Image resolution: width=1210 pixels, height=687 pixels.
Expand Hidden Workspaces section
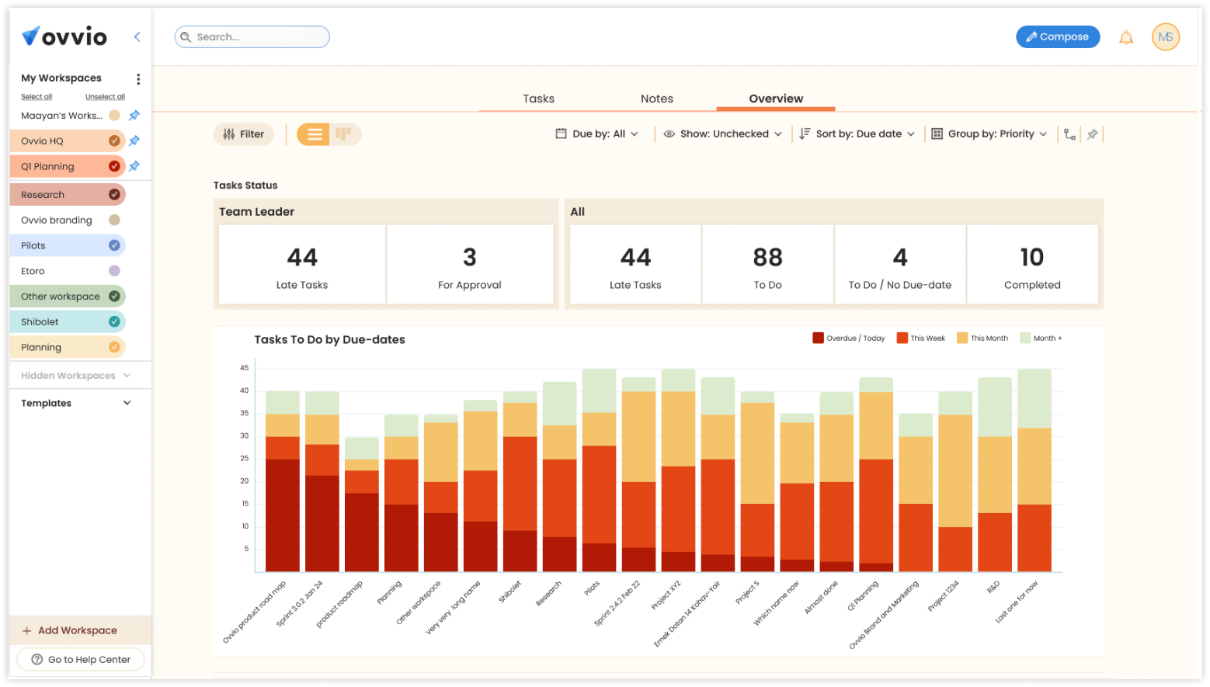pyautogui.click(x=76, y=376)
